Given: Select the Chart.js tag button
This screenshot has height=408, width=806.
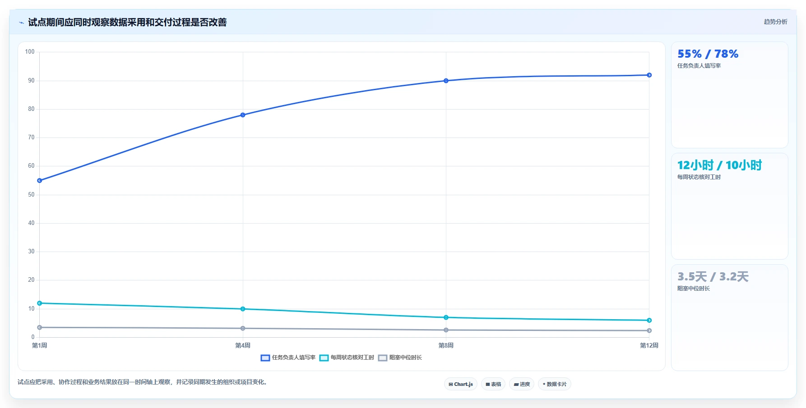Looking at the screenshot, I should tap(461, 384).
